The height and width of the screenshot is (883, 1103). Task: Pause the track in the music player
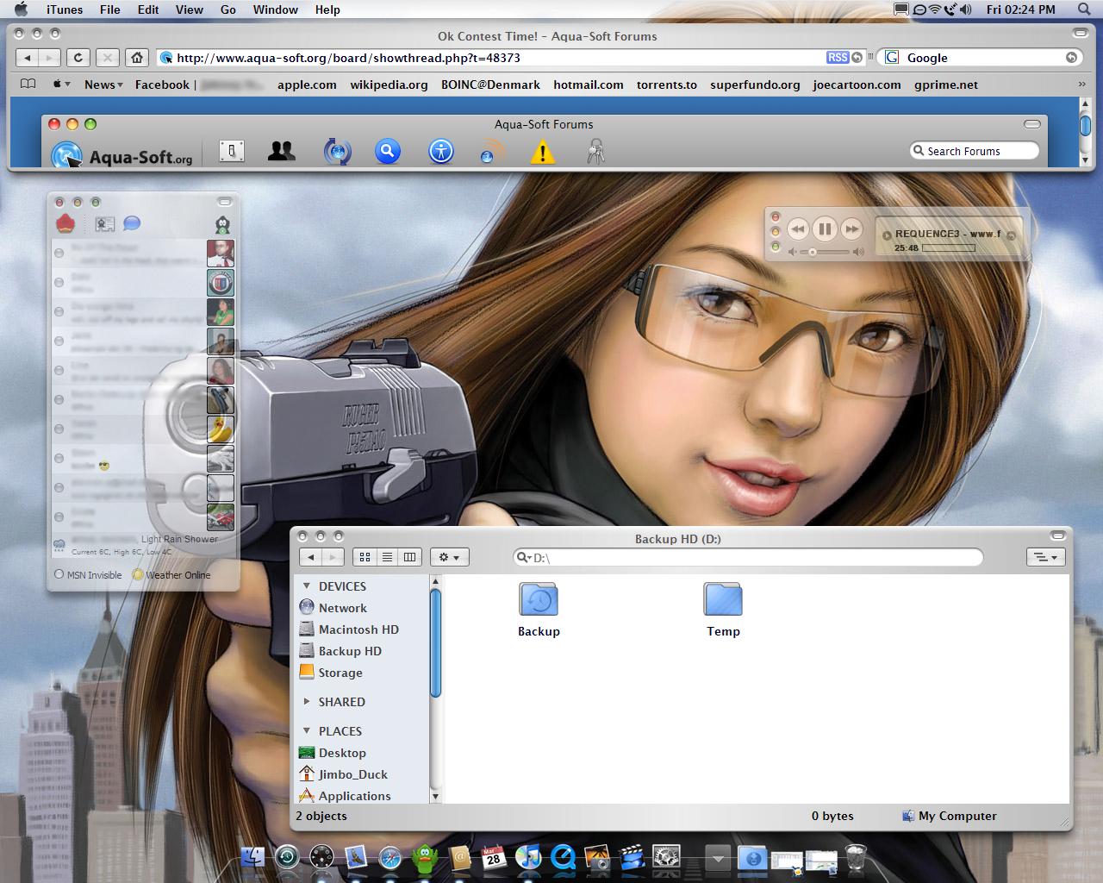pyautogui.click(x=825, y=229)
